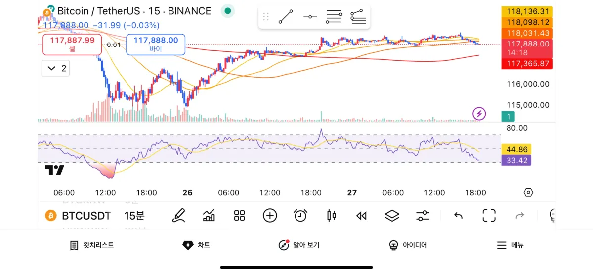This screenshot has height=274, width=593.
Task: Select the trend line drawing tool
Action: 286,17
